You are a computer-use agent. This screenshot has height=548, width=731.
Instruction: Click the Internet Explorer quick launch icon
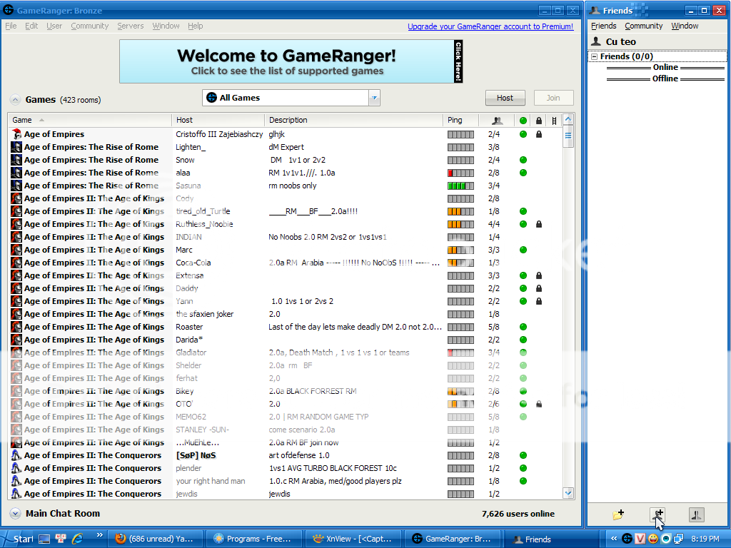click(77, 539)
